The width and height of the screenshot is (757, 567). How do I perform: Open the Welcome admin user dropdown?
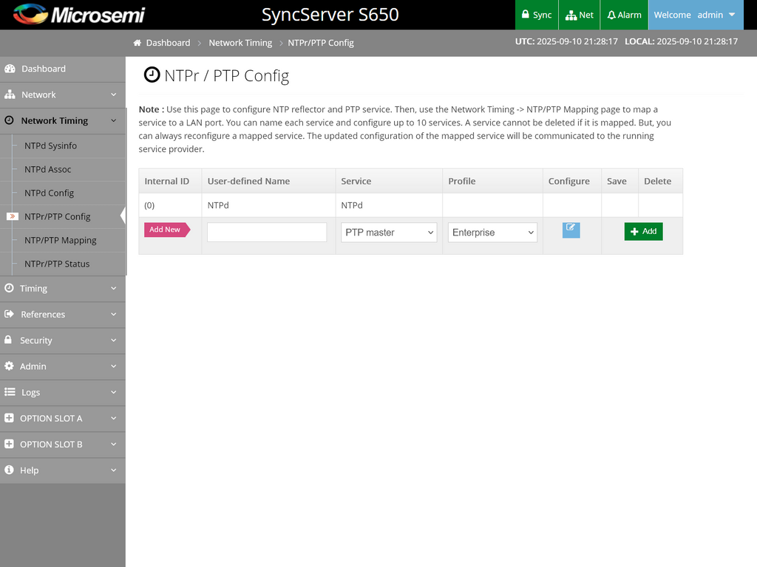coord(695,15)
